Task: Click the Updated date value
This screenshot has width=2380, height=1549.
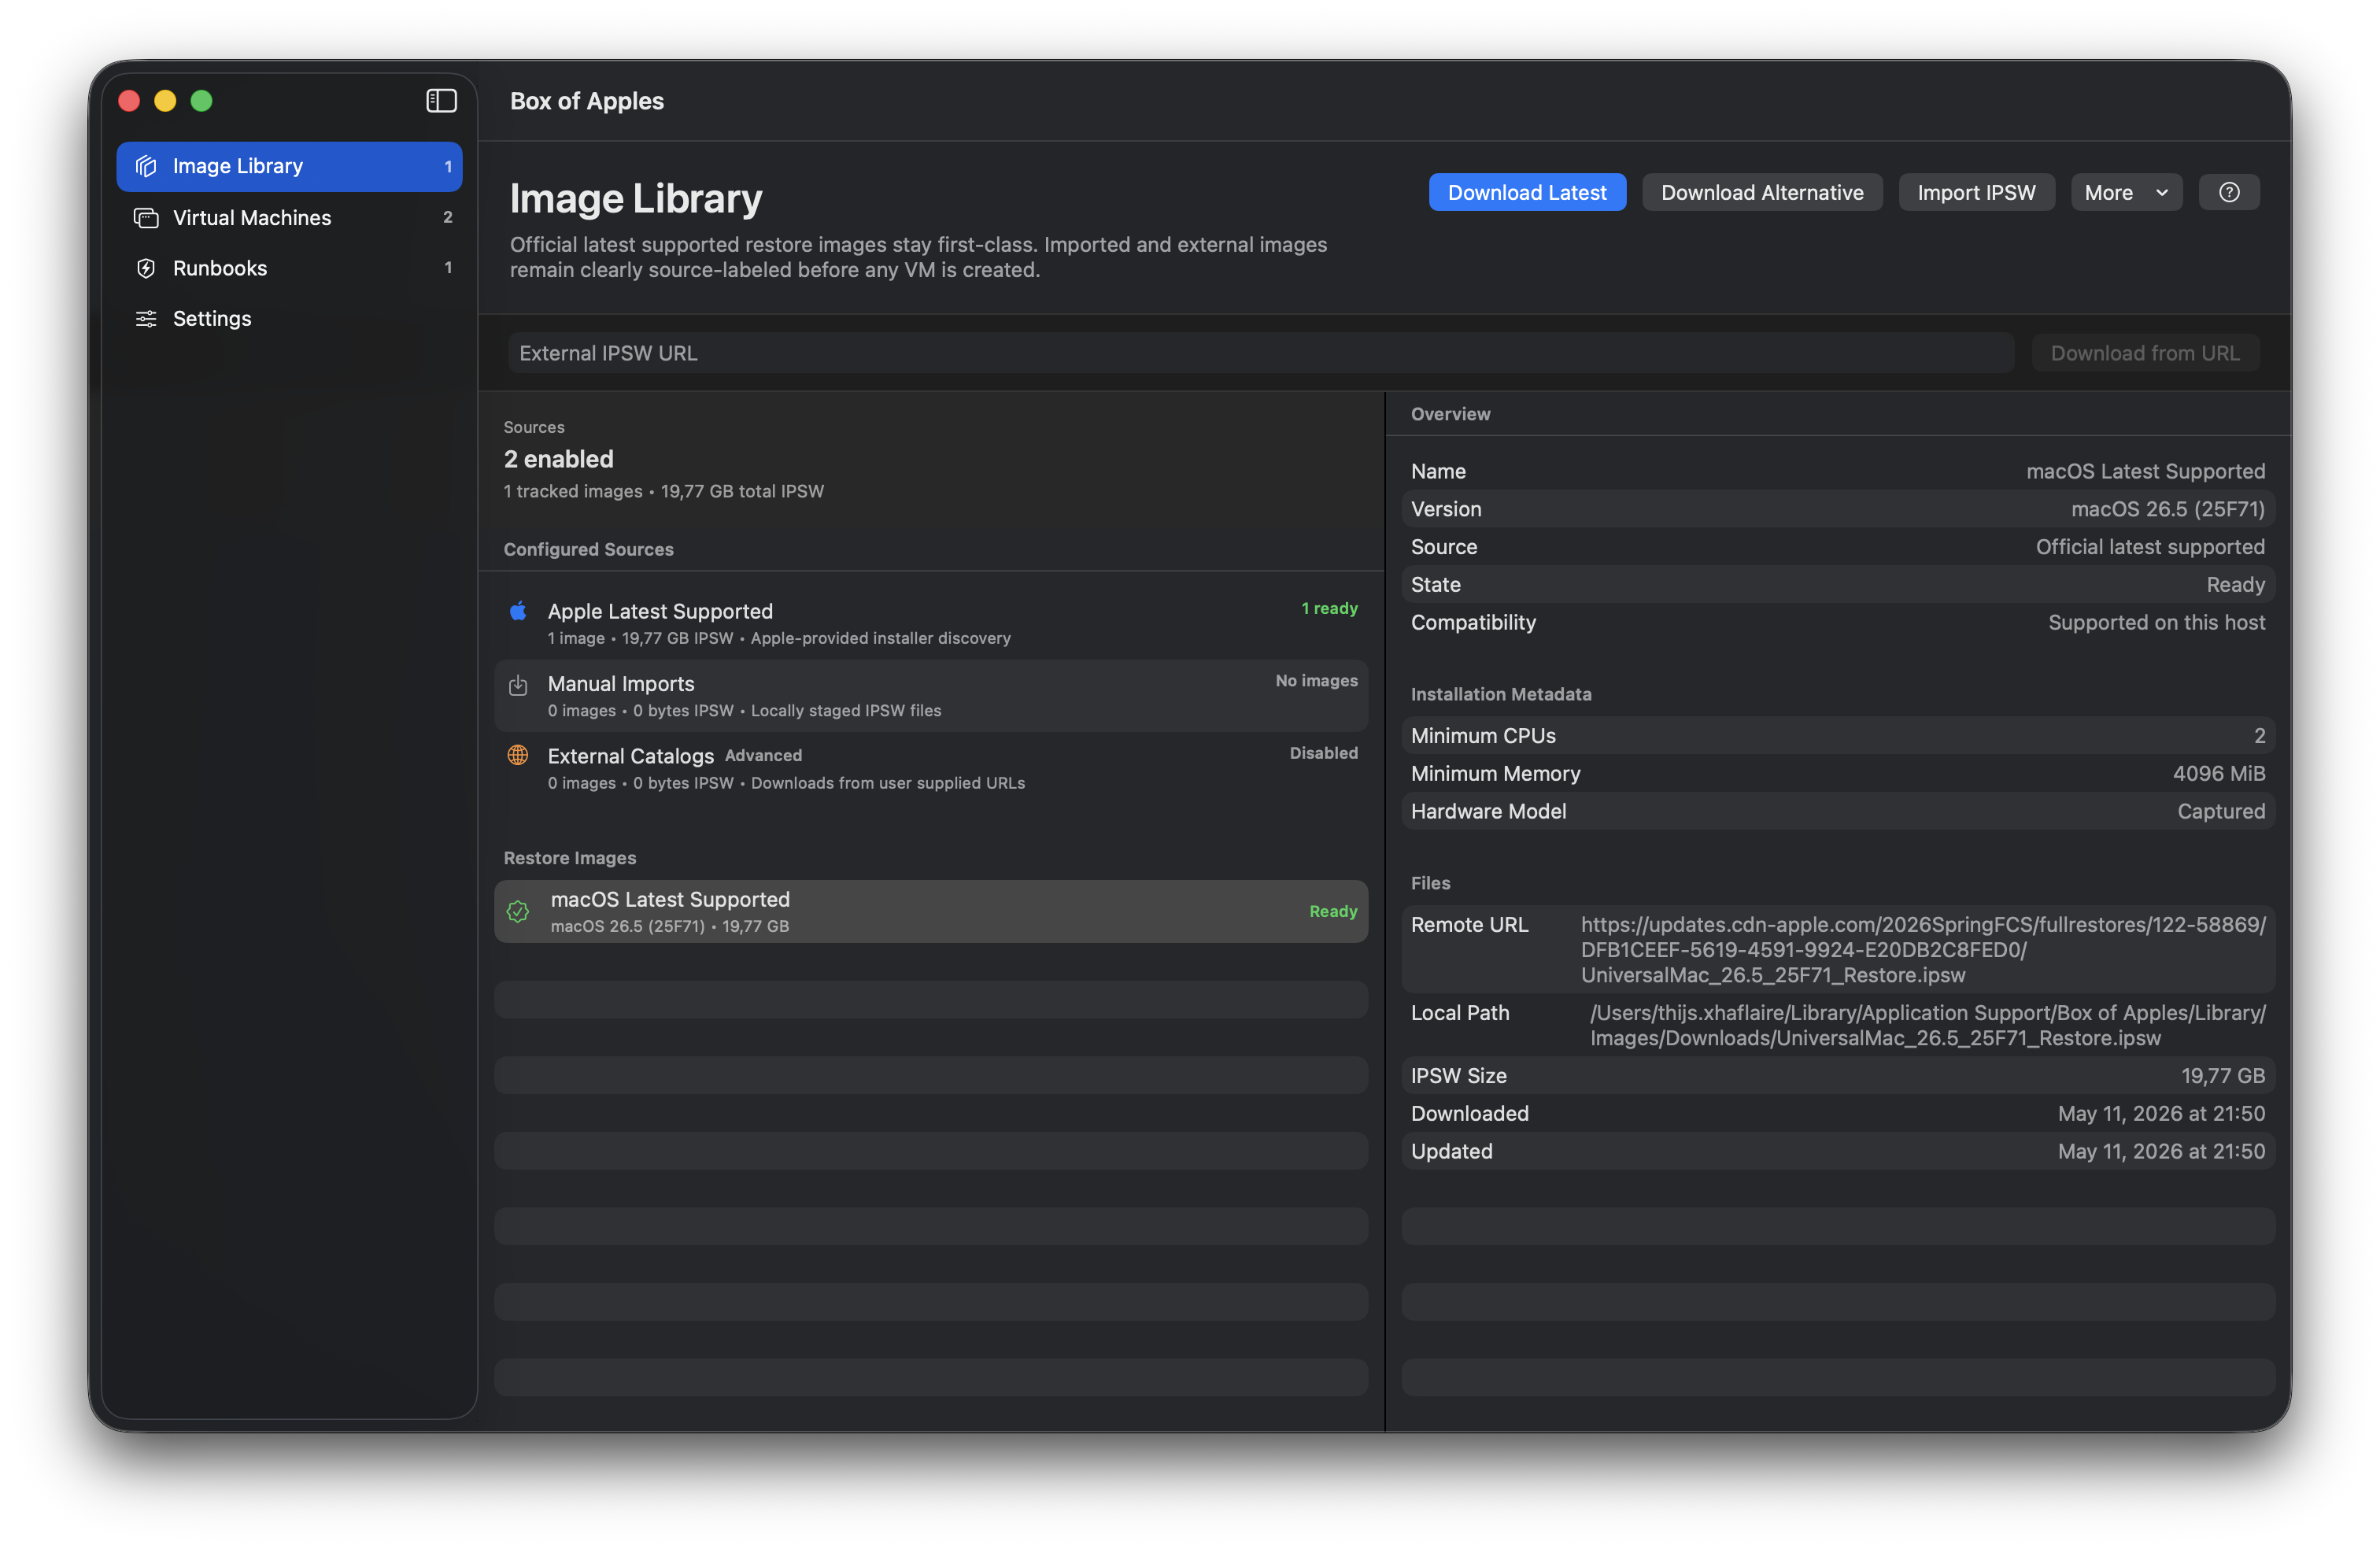Action: pyautogui.click(x=2161, y=1151)
